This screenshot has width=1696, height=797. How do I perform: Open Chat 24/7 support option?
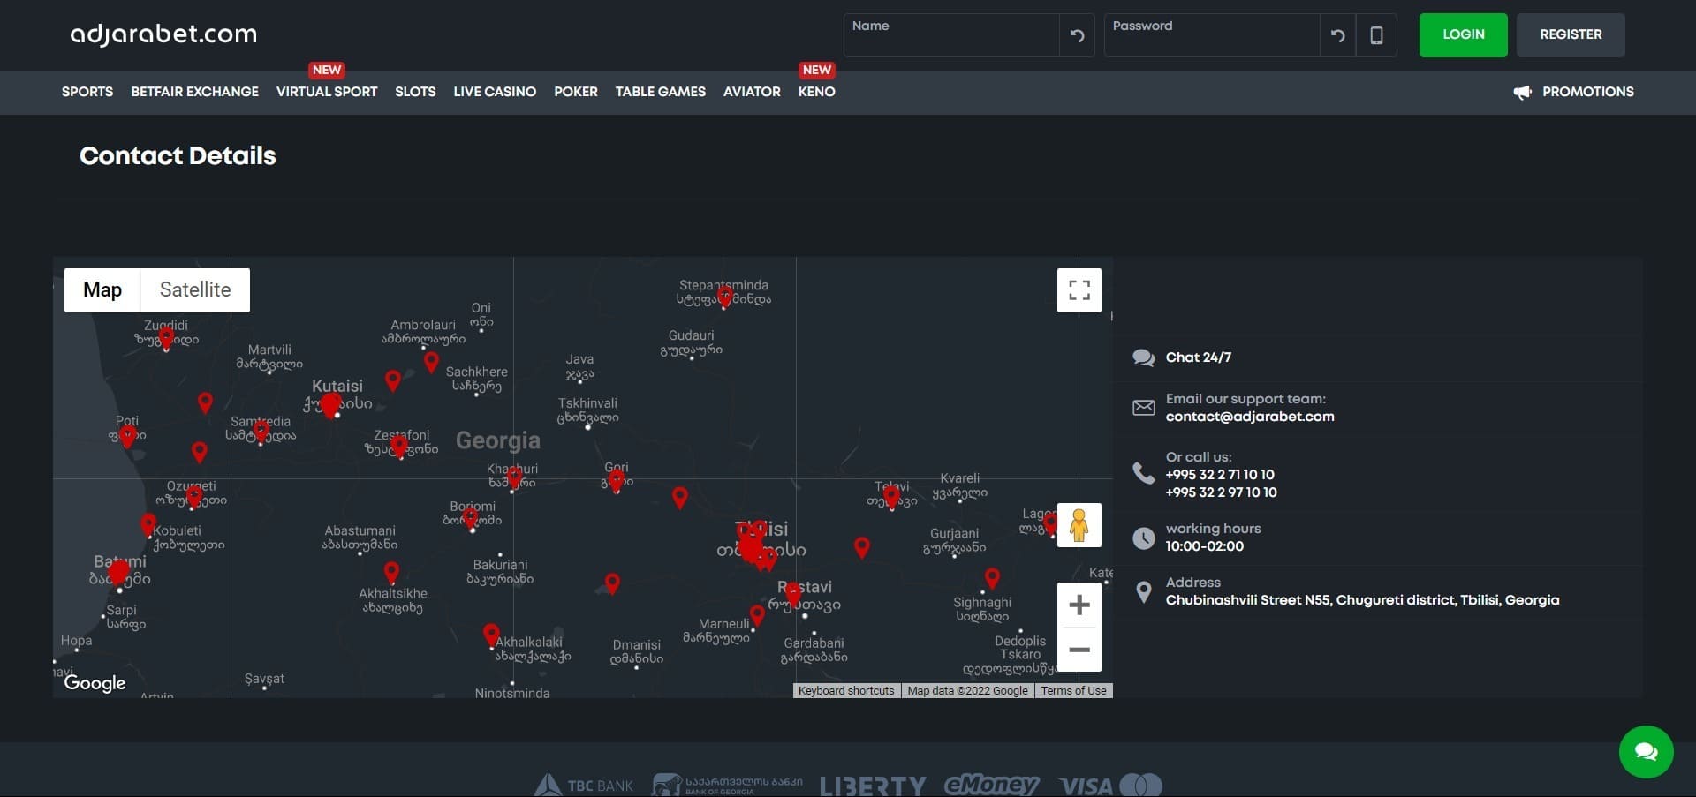click(1198, 357)
